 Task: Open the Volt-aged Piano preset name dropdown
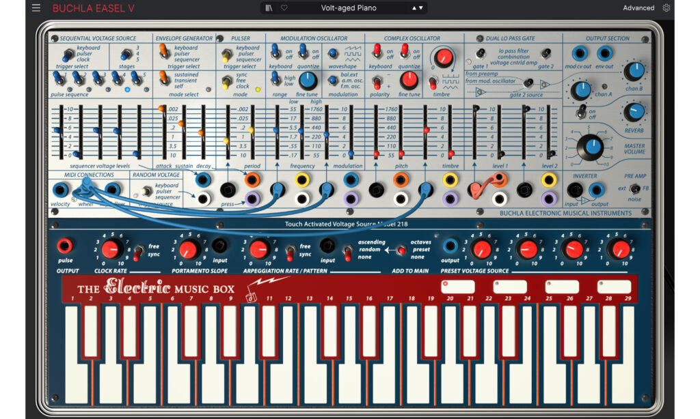[349, 8]
